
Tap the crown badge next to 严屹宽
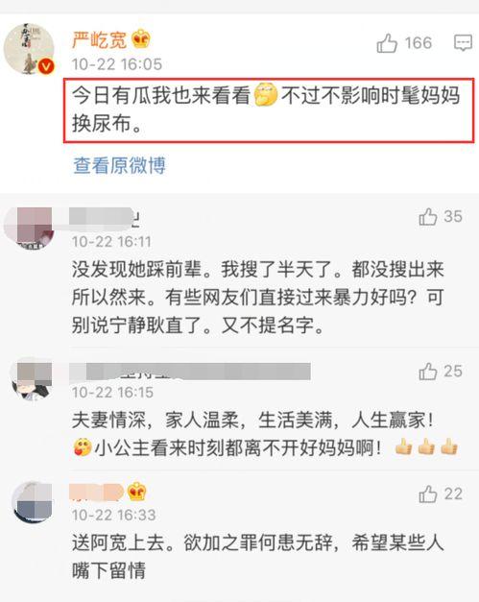[141, 38]
